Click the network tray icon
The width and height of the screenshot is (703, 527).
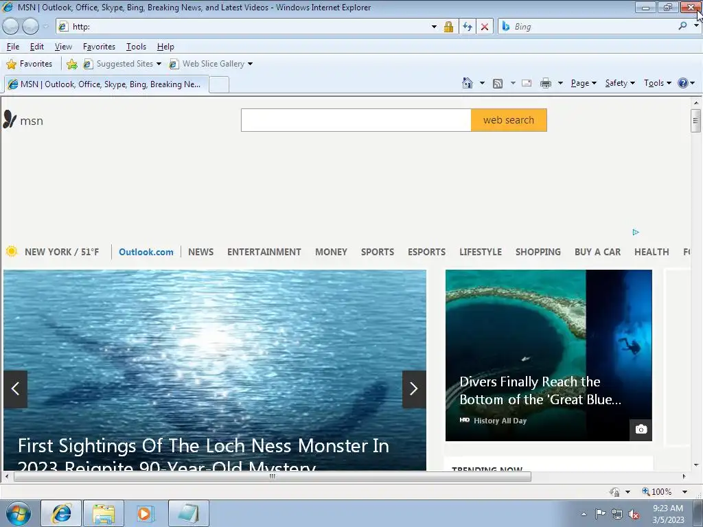pyautogui.click(x=617, y=514)
